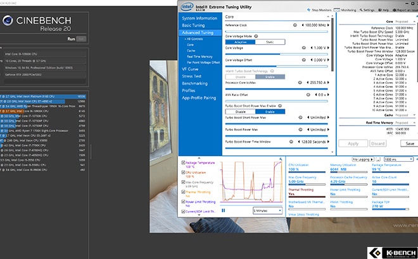Adjust the Reference Clock slider

point(276,32)
